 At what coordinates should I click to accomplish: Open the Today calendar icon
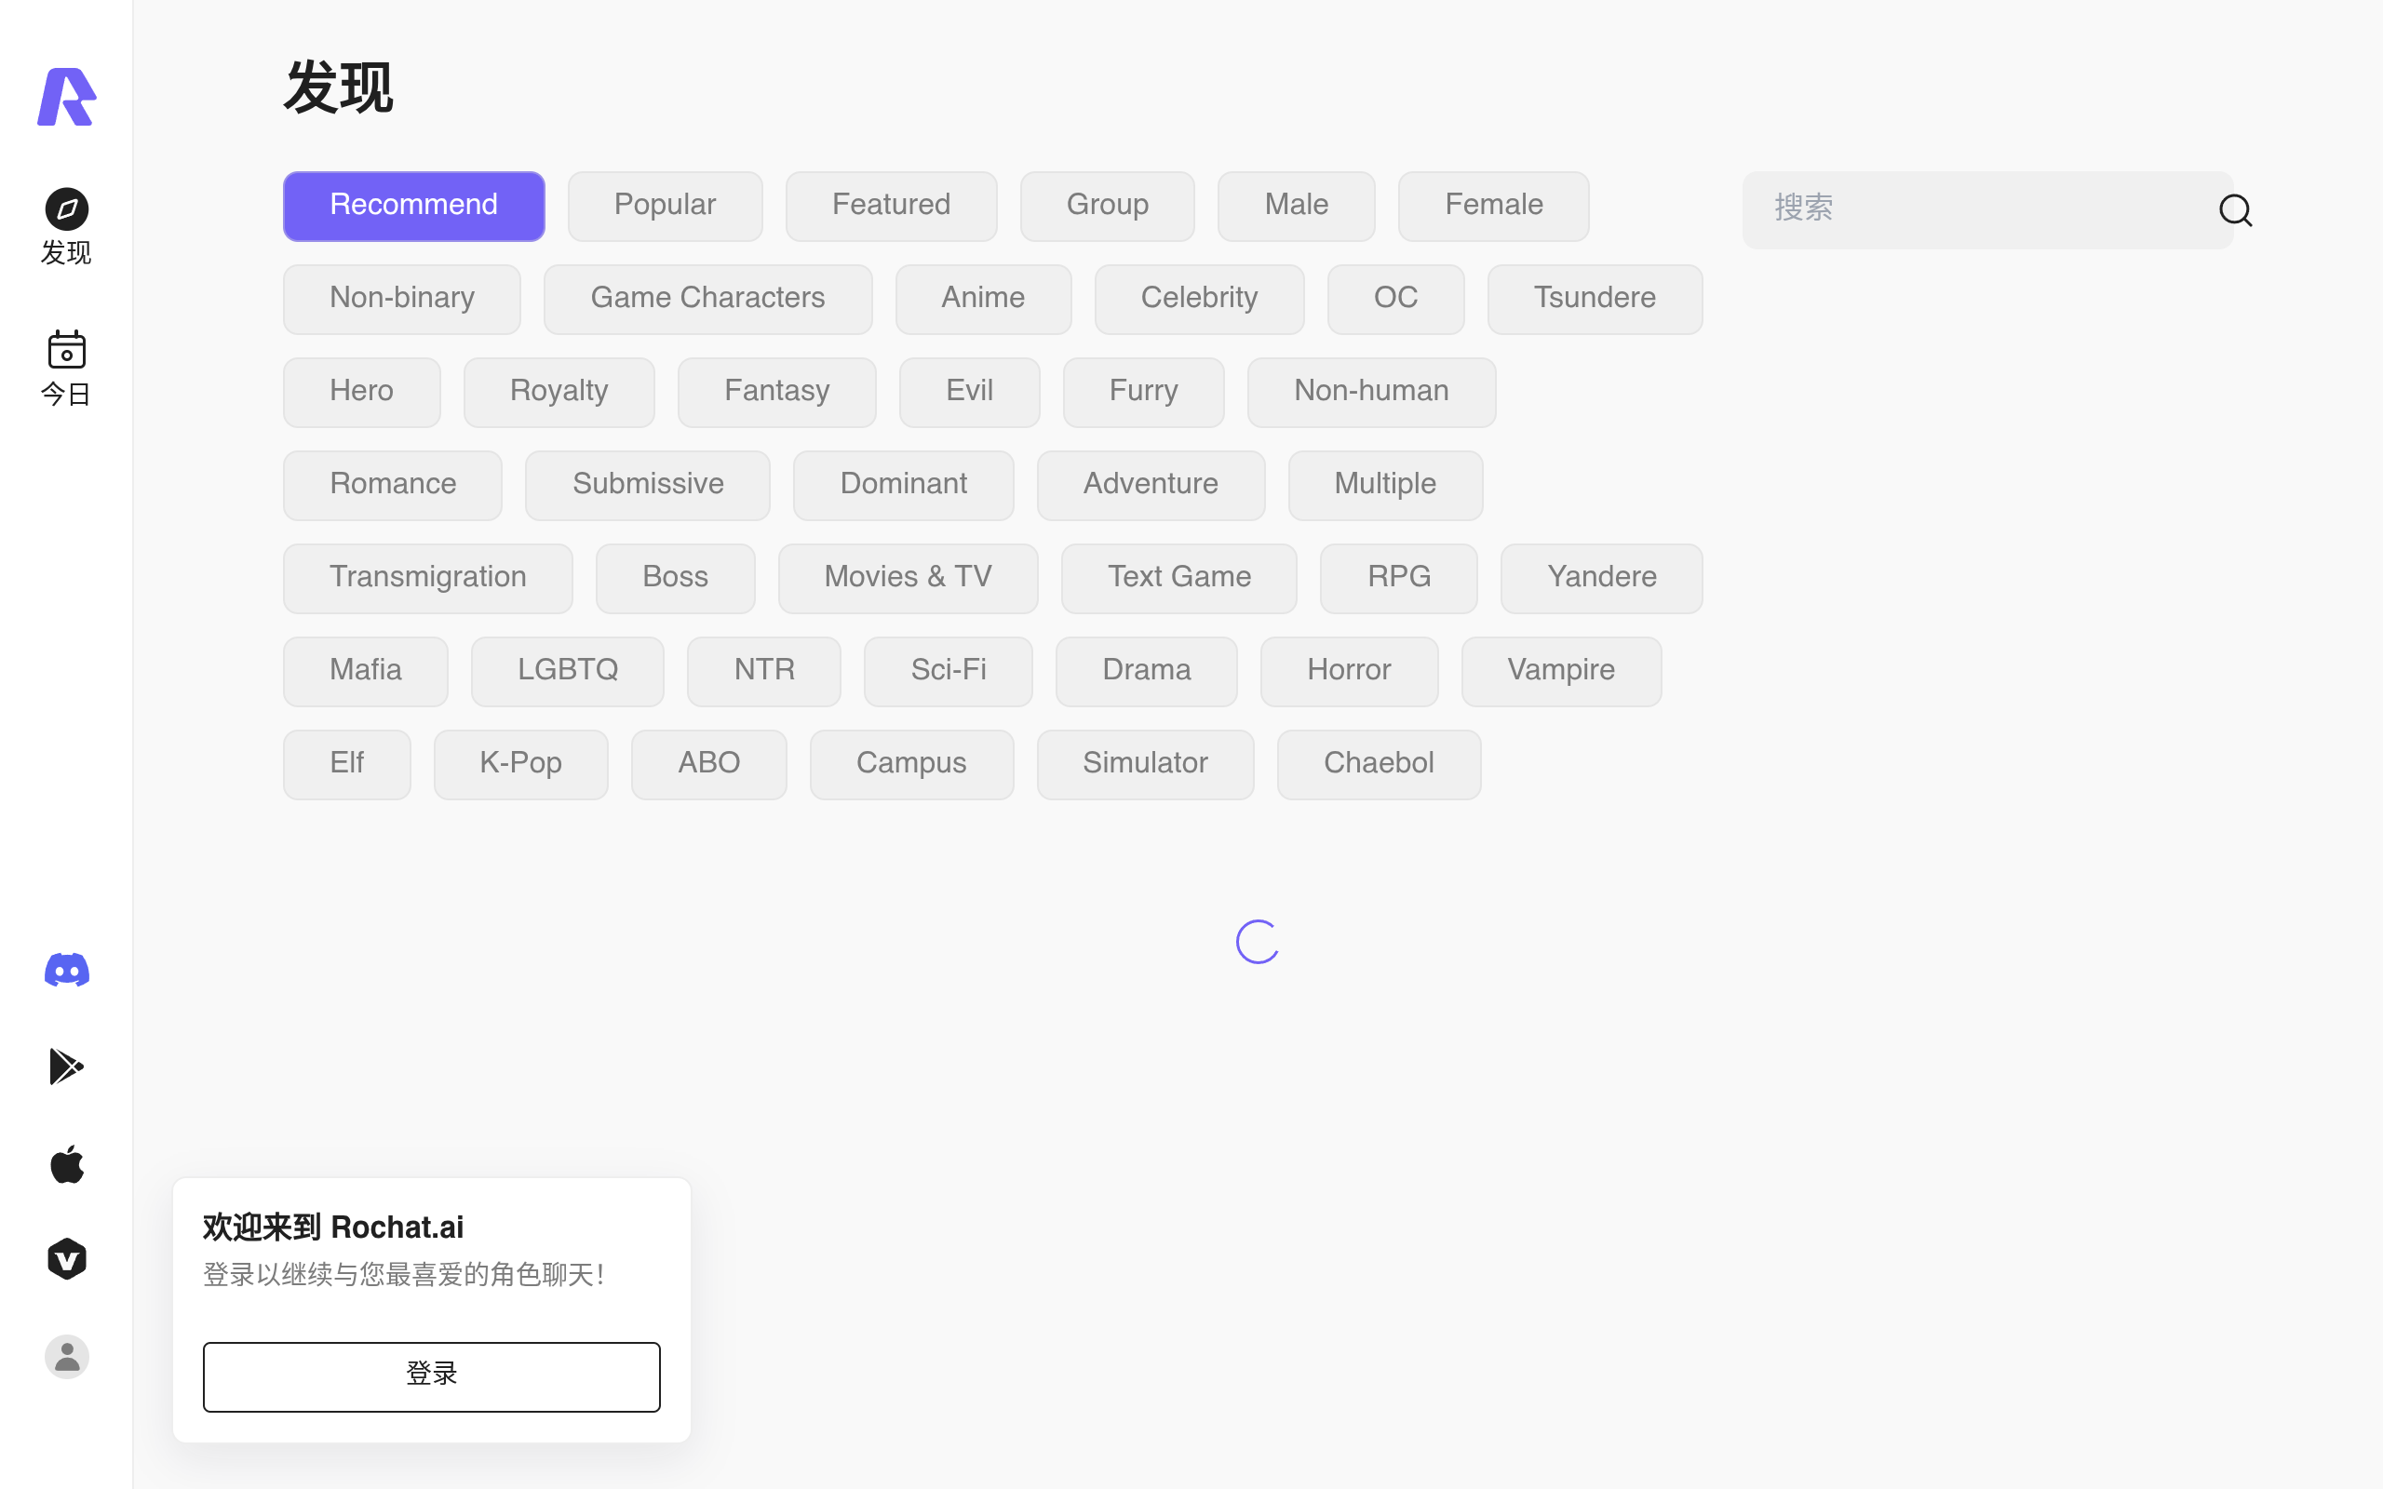tap(67, 350)
